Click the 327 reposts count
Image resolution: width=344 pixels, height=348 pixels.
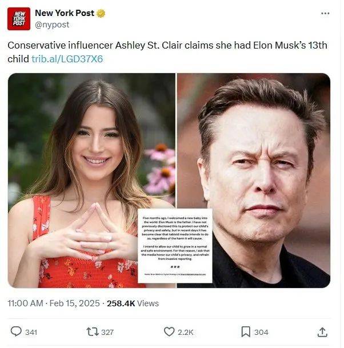(x=107, y=332)
